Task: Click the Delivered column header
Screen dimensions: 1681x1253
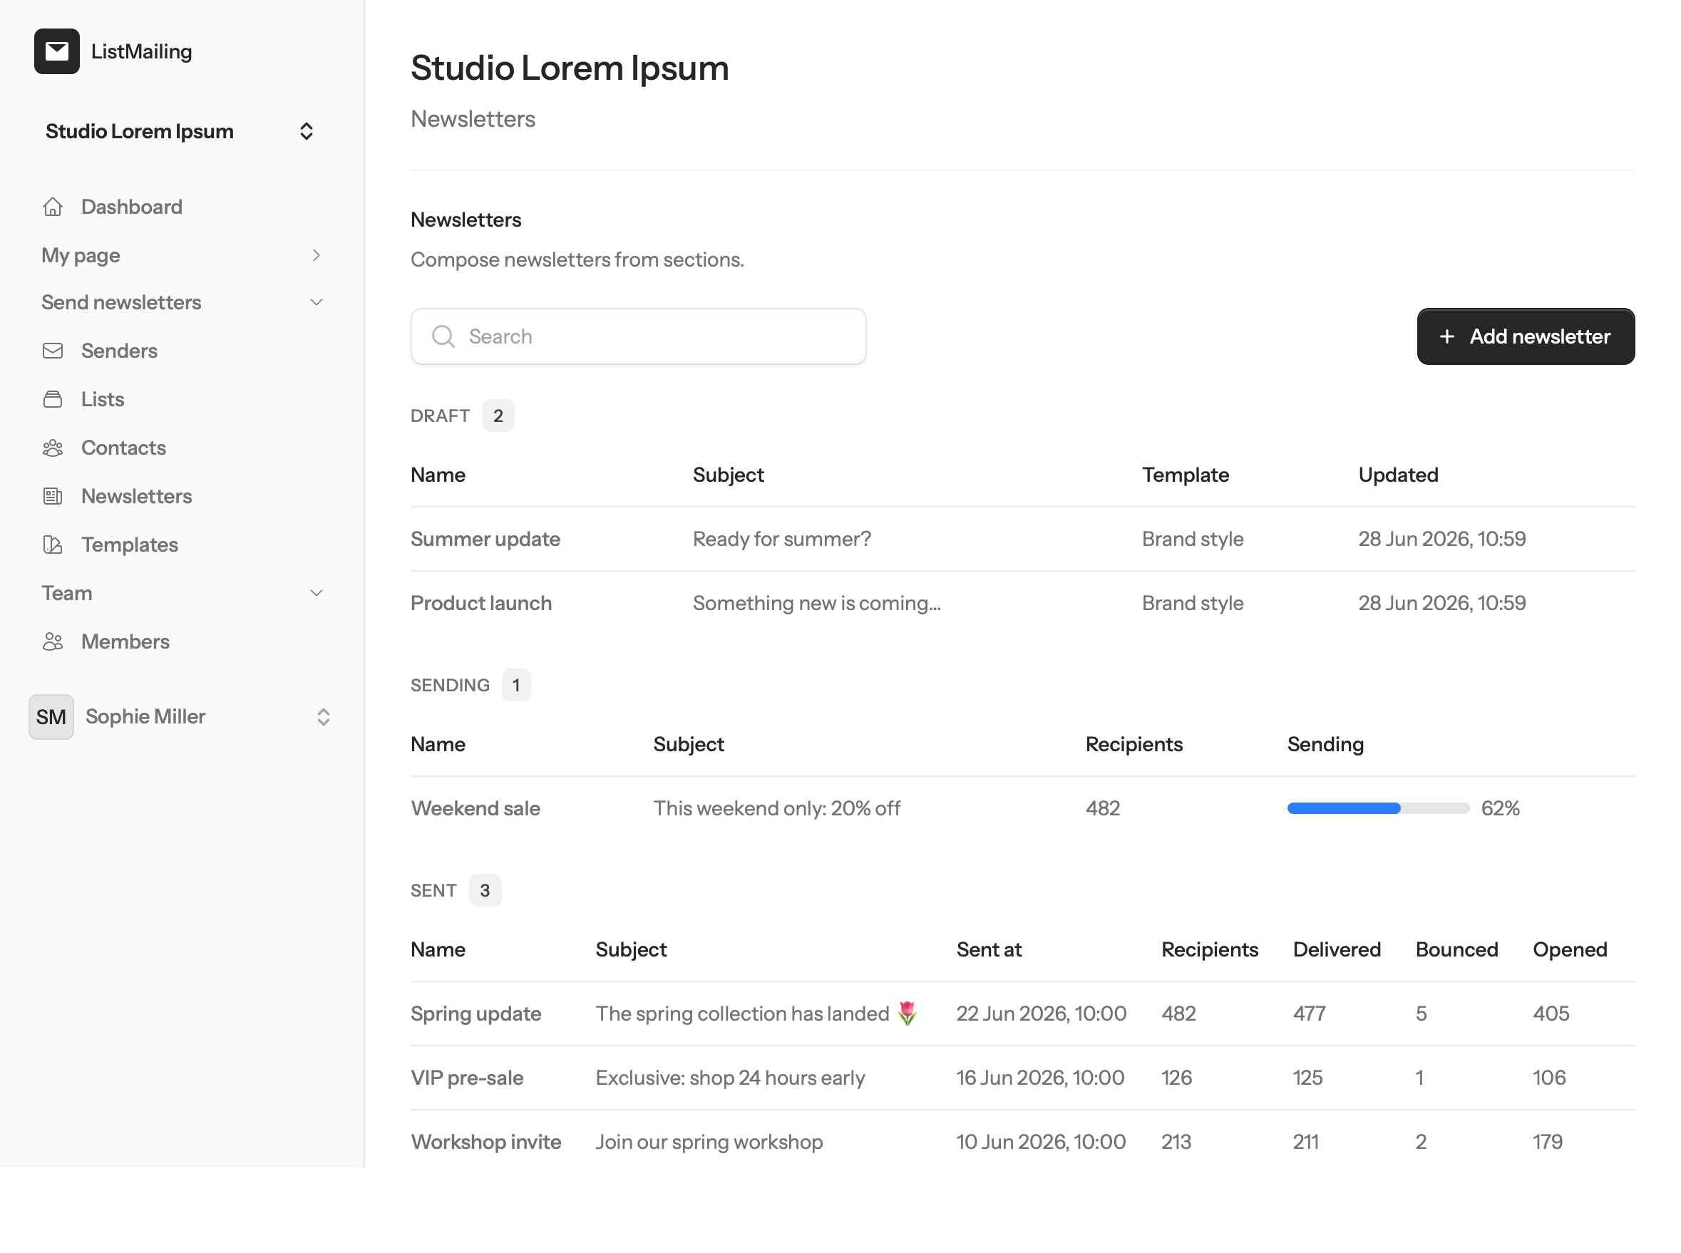Action: coord(1336,950)
